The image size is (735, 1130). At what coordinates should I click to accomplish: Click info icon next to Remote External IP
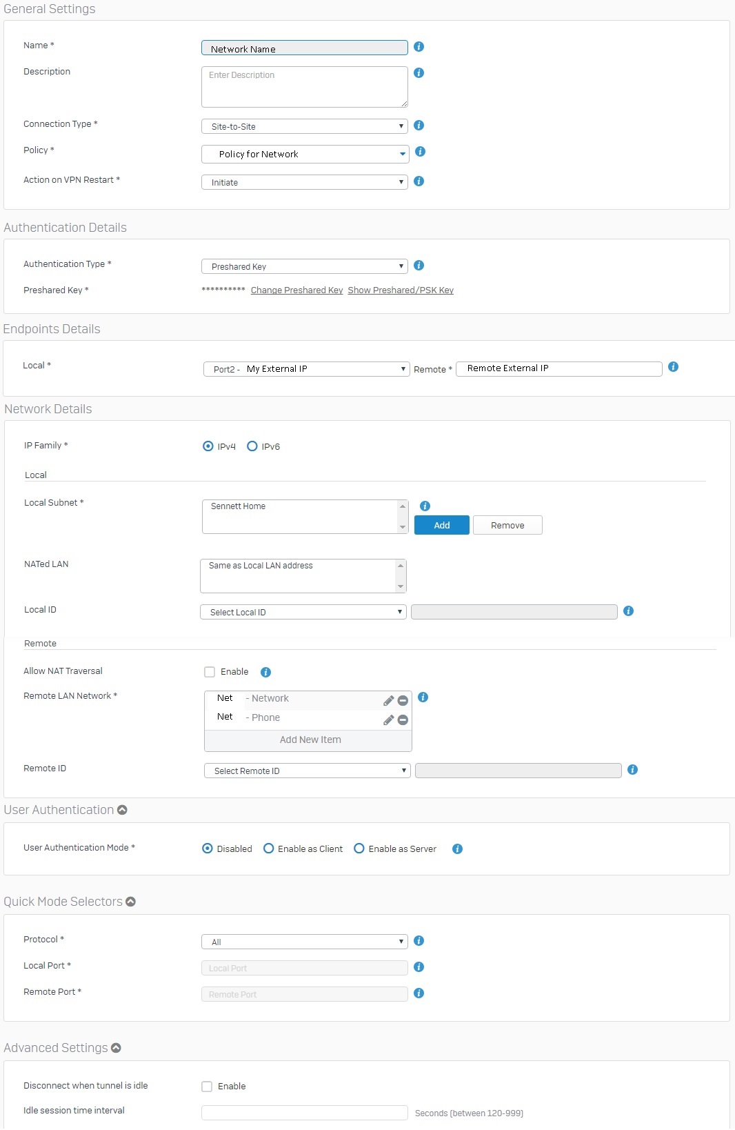pos(674,367)
